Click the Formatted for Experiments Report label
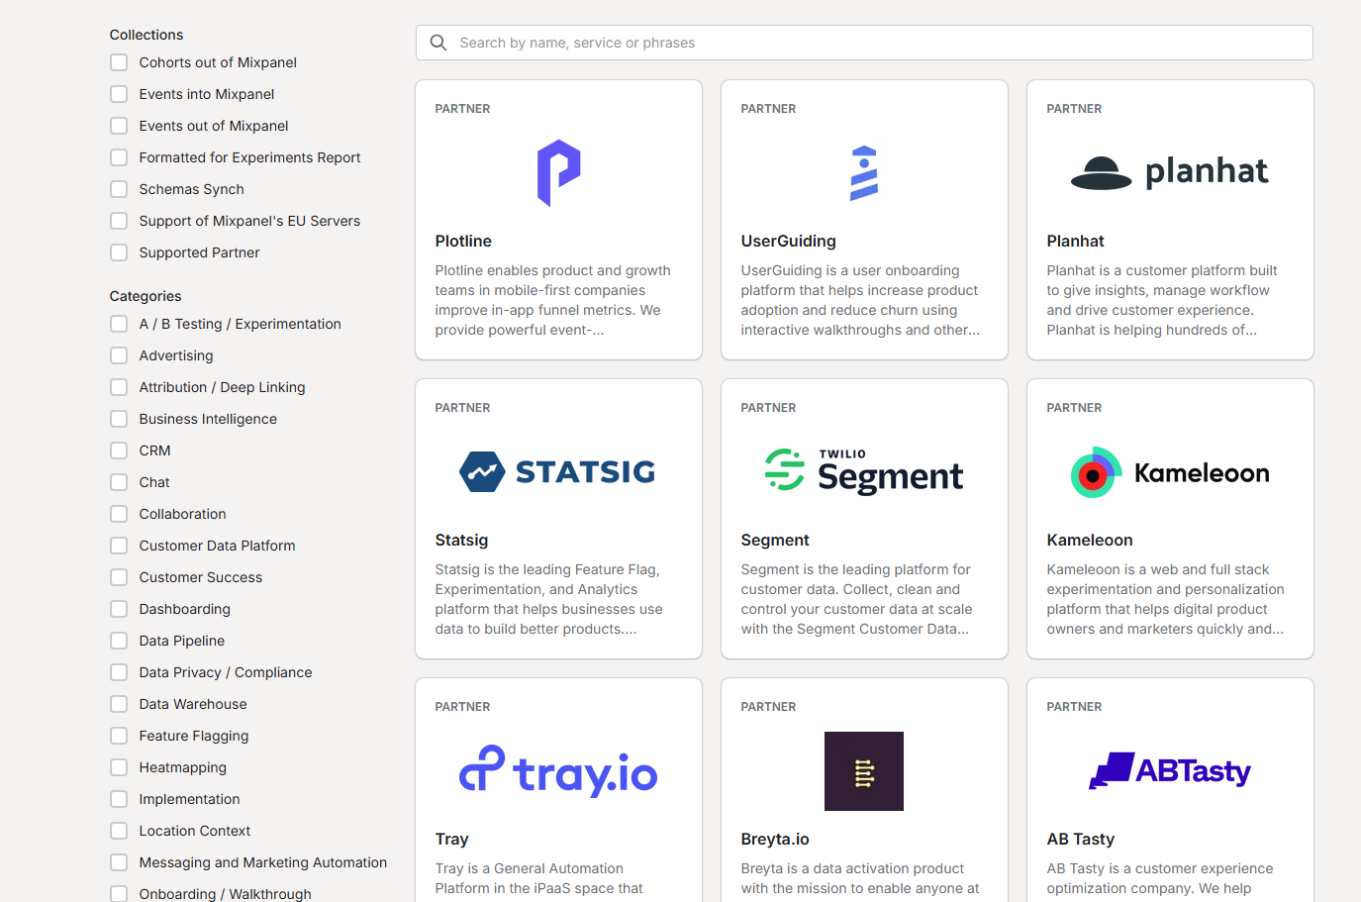 (249, 157)
